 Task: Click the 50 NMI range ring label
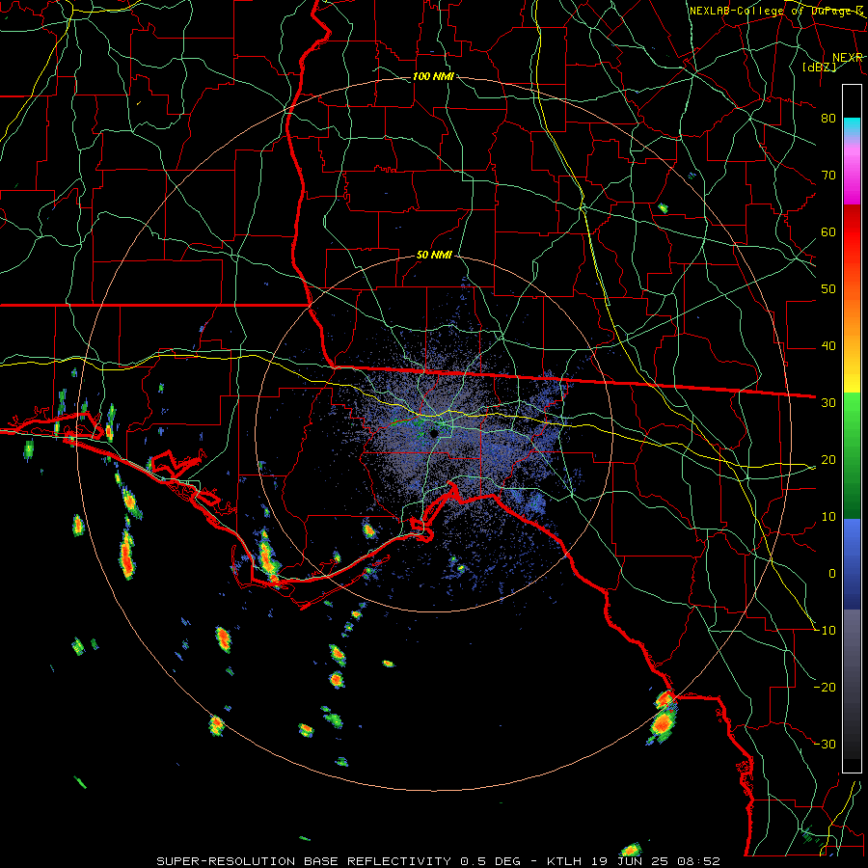434,255
